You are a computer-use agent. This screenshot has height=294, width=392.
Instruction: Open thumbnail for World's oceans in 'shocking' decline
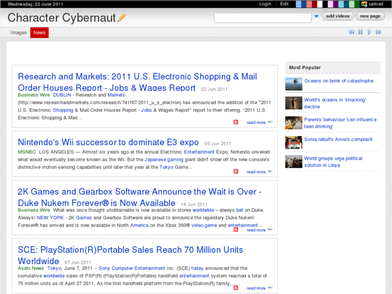[294, 103]
